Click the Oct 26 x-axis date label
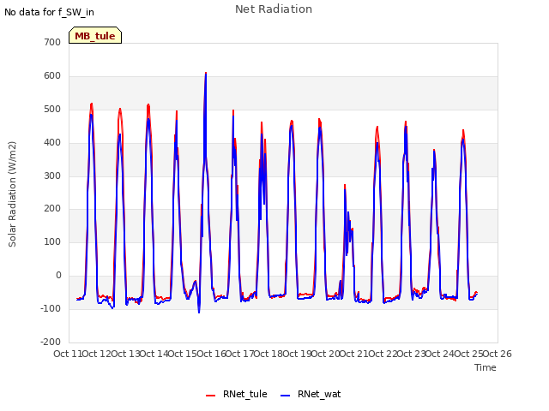The image size is (549, 411). [498, 354]
